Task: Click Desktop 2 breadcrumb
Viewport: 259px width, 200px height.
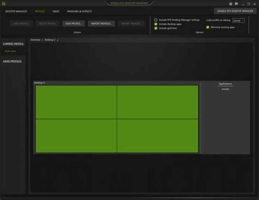Action: 50,40
